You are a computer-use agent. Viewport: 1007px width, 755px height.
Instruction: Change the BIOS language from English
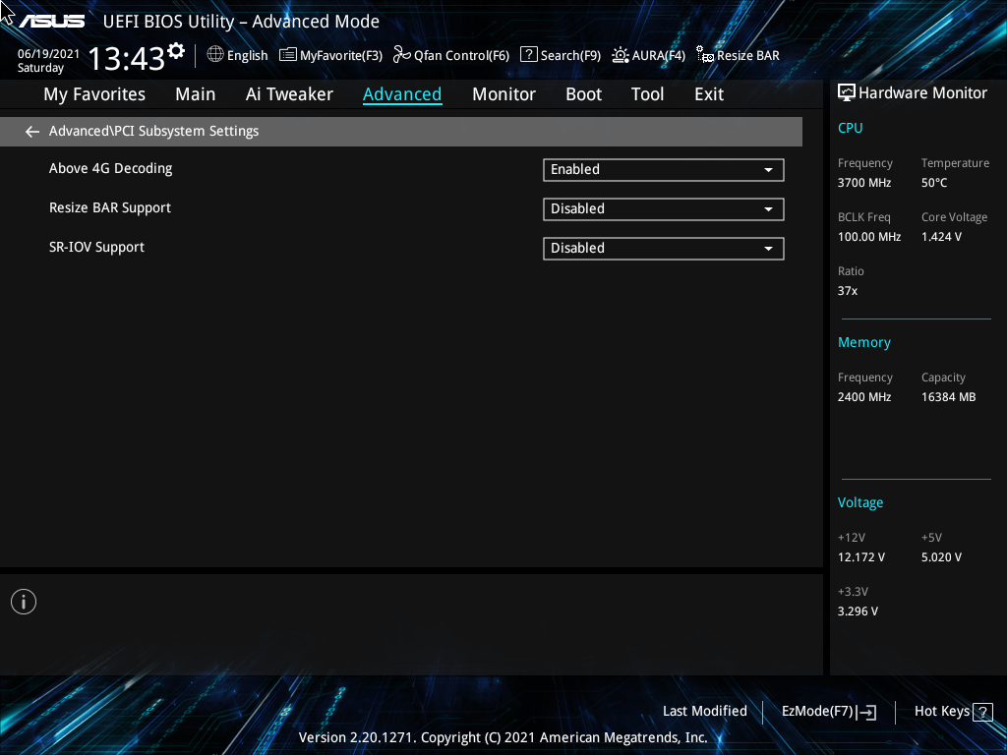(x=237, y=55)
